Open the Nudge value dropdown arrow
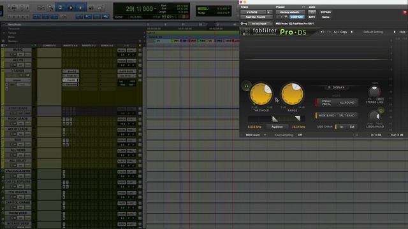408x229 pixels. pos(229,13)
